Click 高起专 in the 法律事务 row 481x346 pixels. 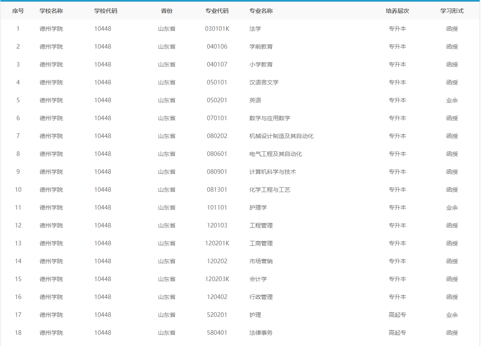pyautogui.click(x=397, y=333)
